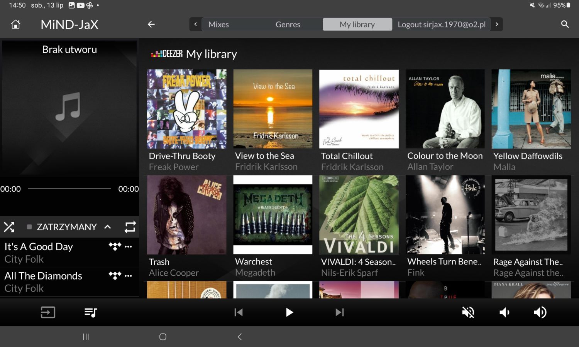Click the MiND-JaX app title
The width and height of the screenshot is (579, 347).
69,24
